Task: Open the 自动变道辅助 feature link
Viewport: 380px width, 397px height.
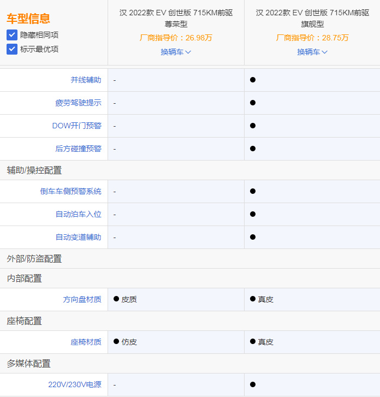Action: coord(78,237)
